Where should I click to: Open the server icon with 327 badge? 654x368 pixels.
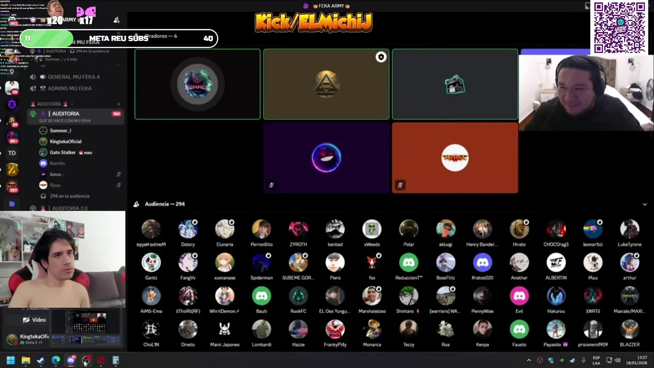tap(12, 187)
